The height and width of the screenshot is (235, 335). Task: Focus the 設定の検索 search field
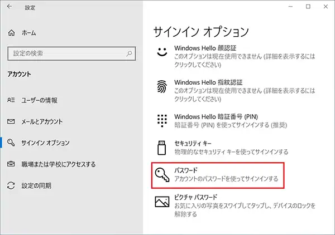point(71,53)
